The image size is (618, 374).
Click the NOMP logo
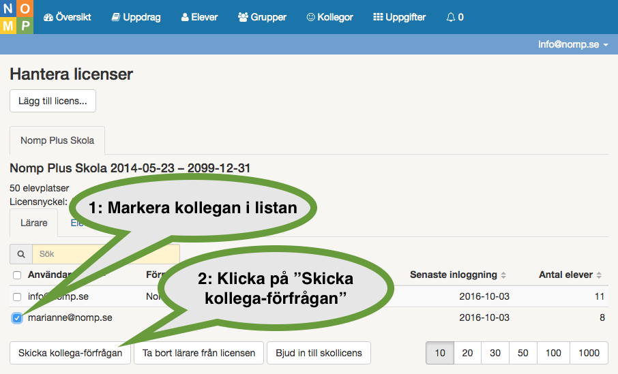click(16, 17)
